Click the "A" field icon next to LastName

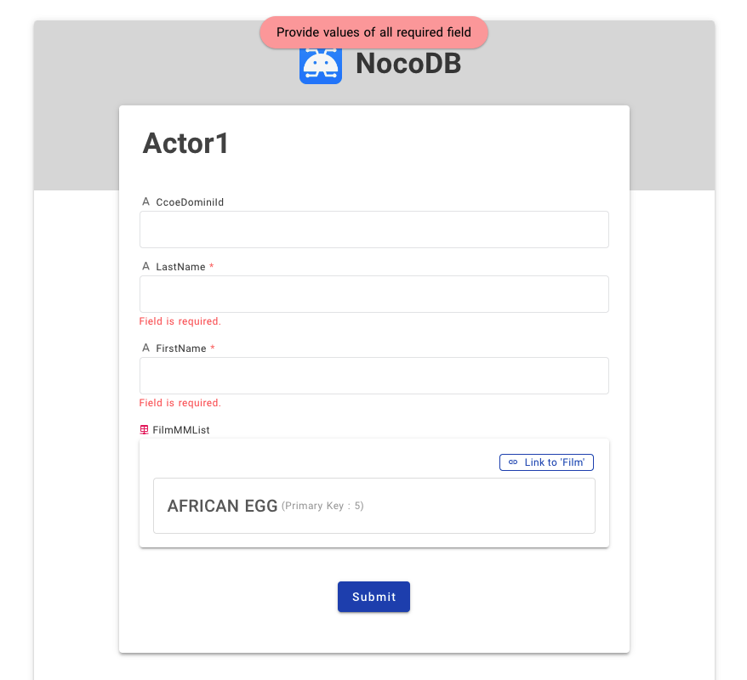click(x=145, y=266)
